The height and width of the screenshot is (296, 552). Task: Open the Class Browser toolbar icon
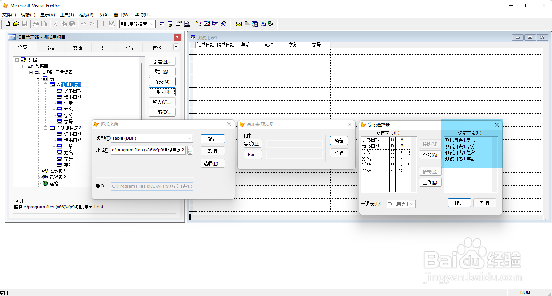199,24
